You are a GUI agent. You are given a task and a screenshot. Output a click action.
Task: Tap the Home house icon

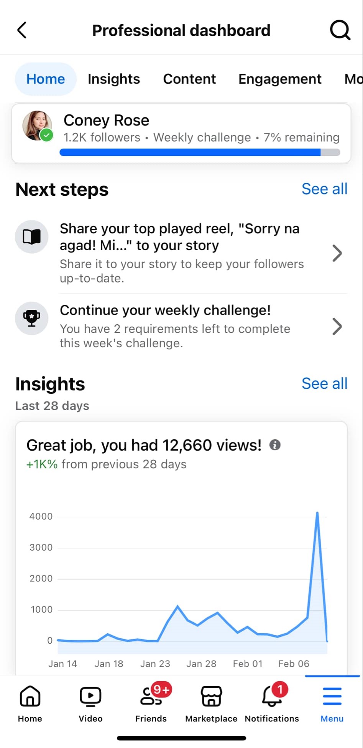[30, 697]
